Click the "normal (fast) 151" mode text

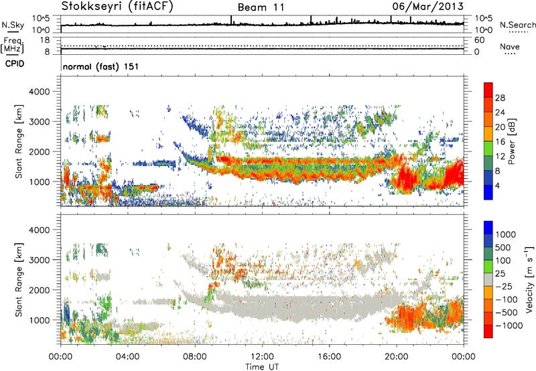pos(100,68)
